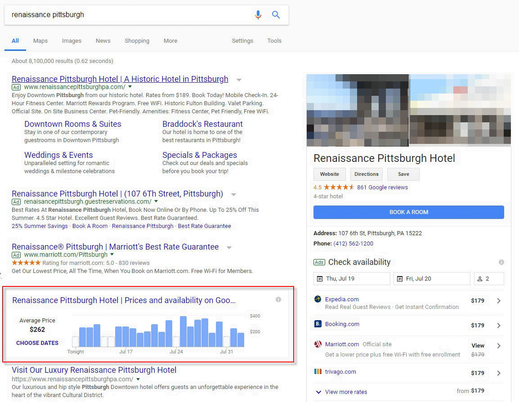
Task: Click the trivago.com logo icon
Action: point(318,371)
